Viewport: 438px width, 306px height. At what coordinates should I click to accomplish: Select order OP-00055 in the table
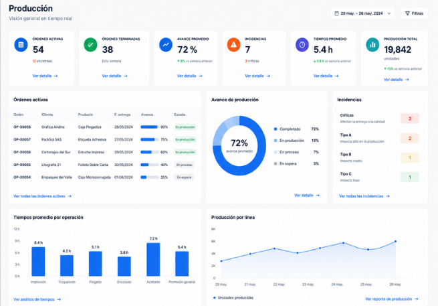[x=22, y=165]
